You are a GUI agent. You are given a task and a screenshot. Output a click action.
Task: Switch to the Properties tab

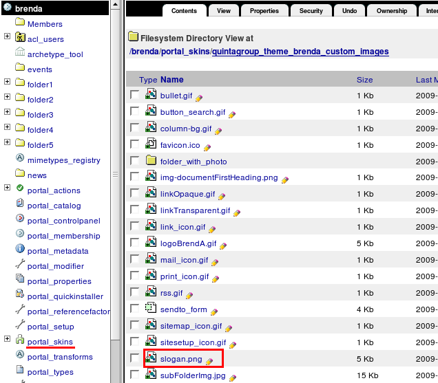(x=264, y=11)
